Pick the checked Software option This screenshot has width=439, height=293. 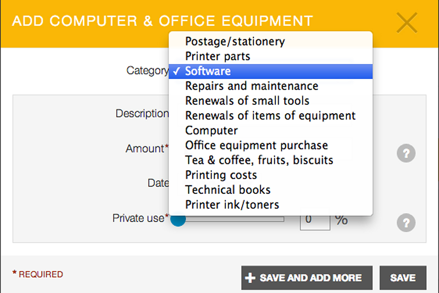(208, 71)
